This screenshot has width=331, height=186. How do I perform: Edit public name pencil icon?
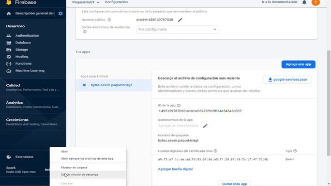tap(180, 20)
